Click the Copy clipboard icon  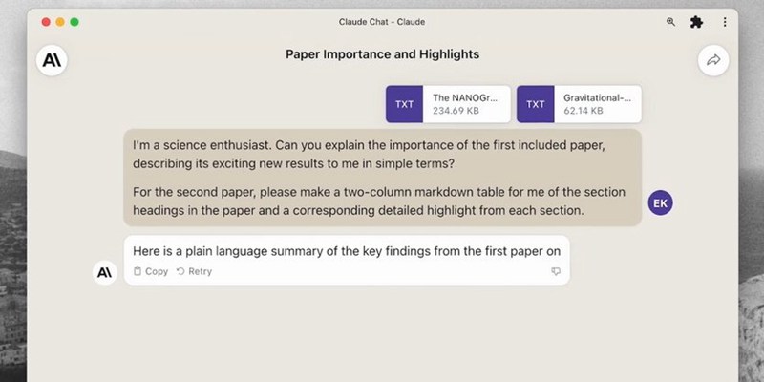tap(138, 271)
